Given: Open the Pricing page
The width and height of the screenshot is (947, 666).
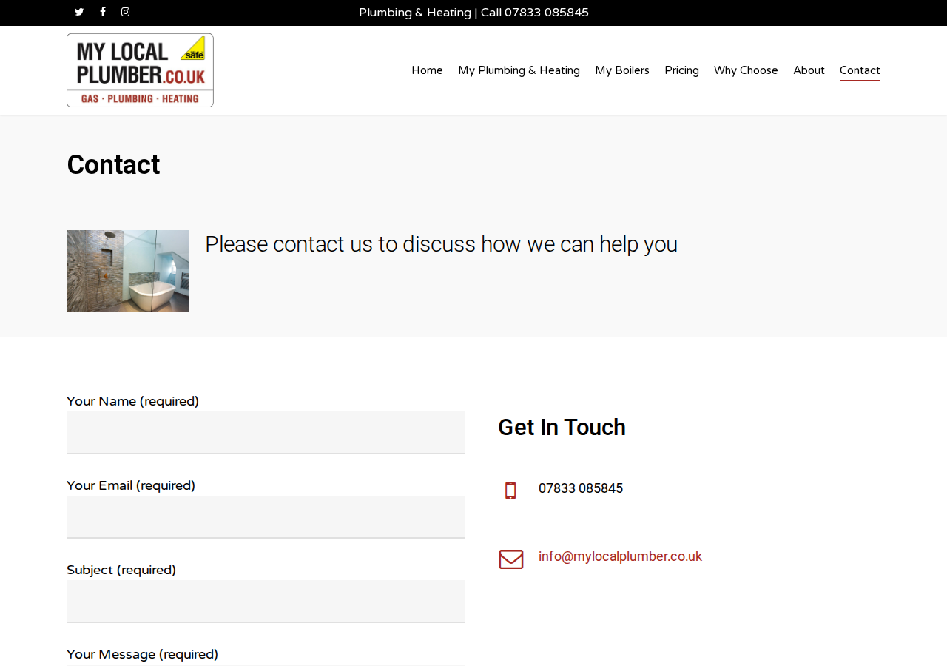Looking at the screenshot, I should (681, 70).
